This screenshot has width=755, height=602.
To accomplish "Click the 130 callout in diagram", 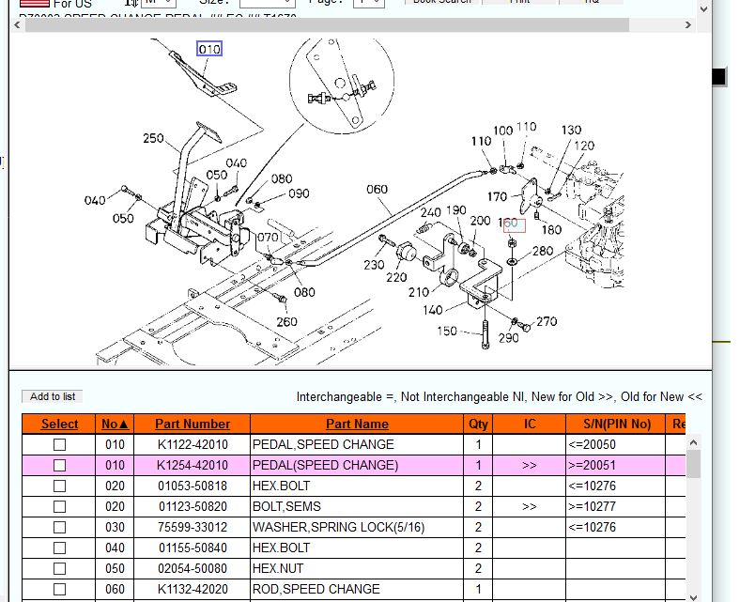I will pyautogui.click(x=571, y=130).
